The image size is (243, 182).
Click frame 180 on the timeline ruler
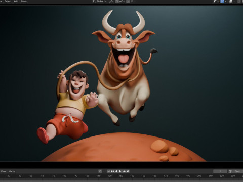click(177, 176)
